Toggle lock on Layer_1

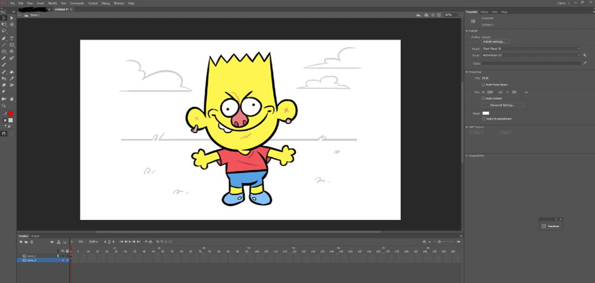(68, 256)
